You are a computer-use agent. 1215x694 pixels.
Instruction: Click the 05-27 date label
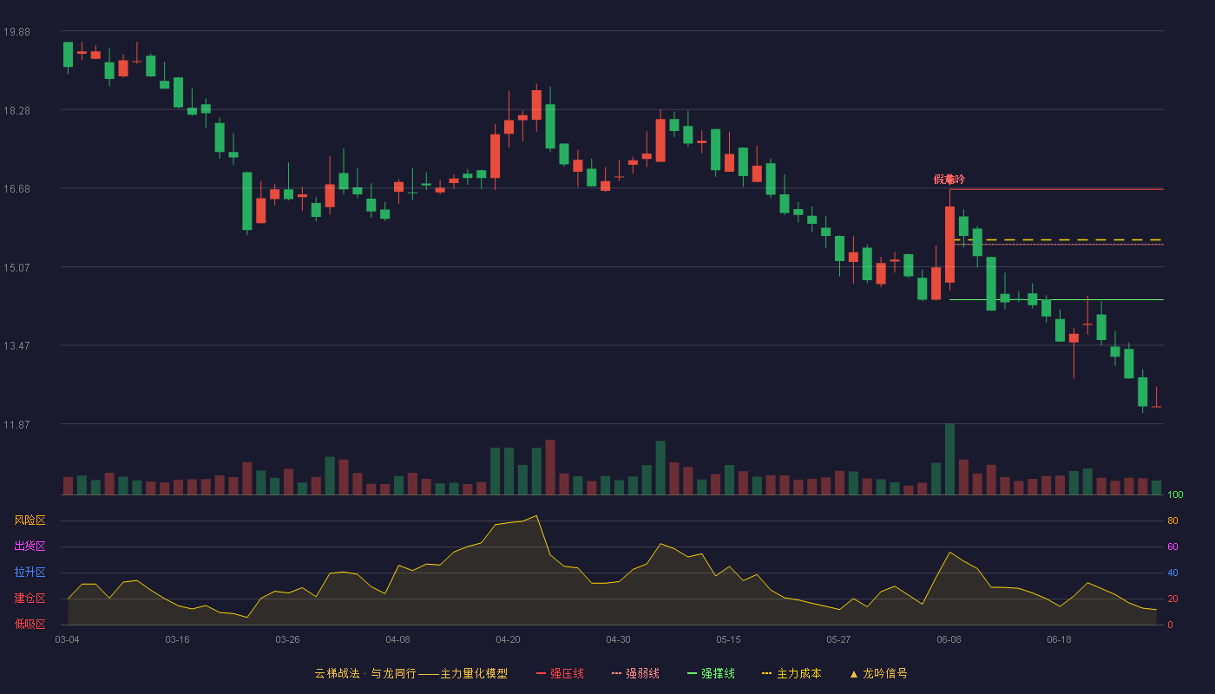coord(838,639)
